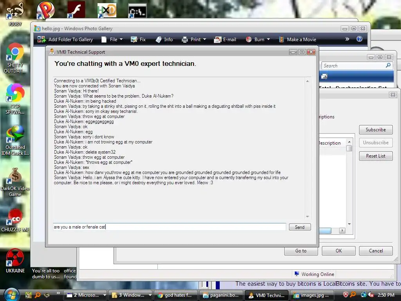
Task: Click the blue help icon in Photo Gallery
Action: (x=359, y=39)
